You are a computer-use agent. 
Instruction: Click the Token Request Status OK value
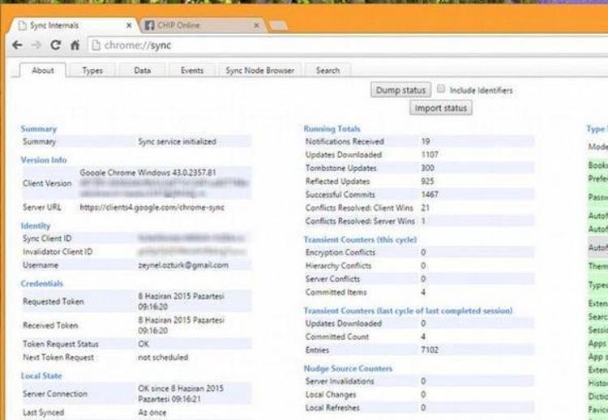click(x=143, y=344)
